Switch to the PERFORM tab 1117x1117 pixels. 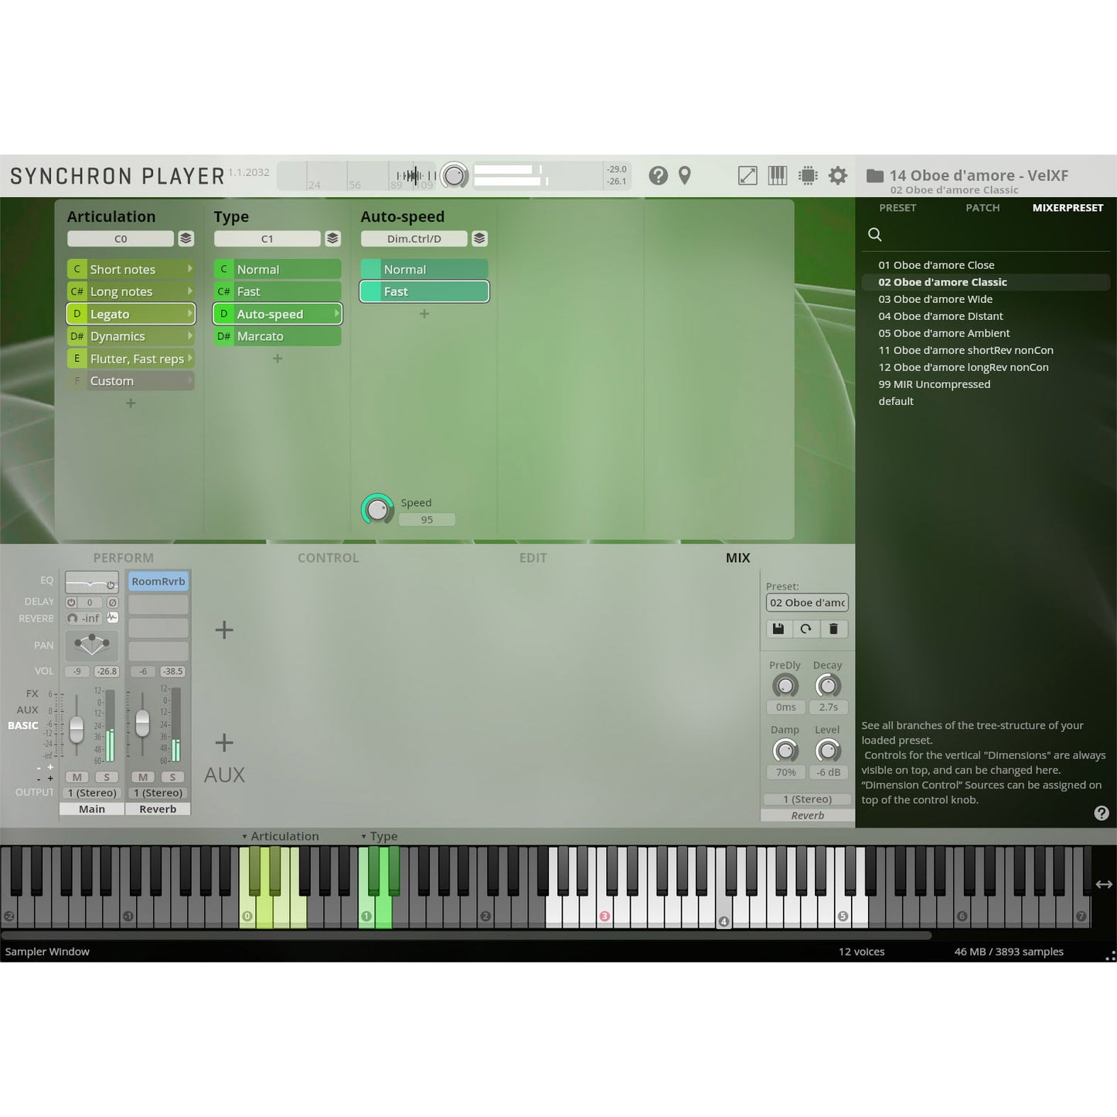pyautogui.click(x=123, y=557)
